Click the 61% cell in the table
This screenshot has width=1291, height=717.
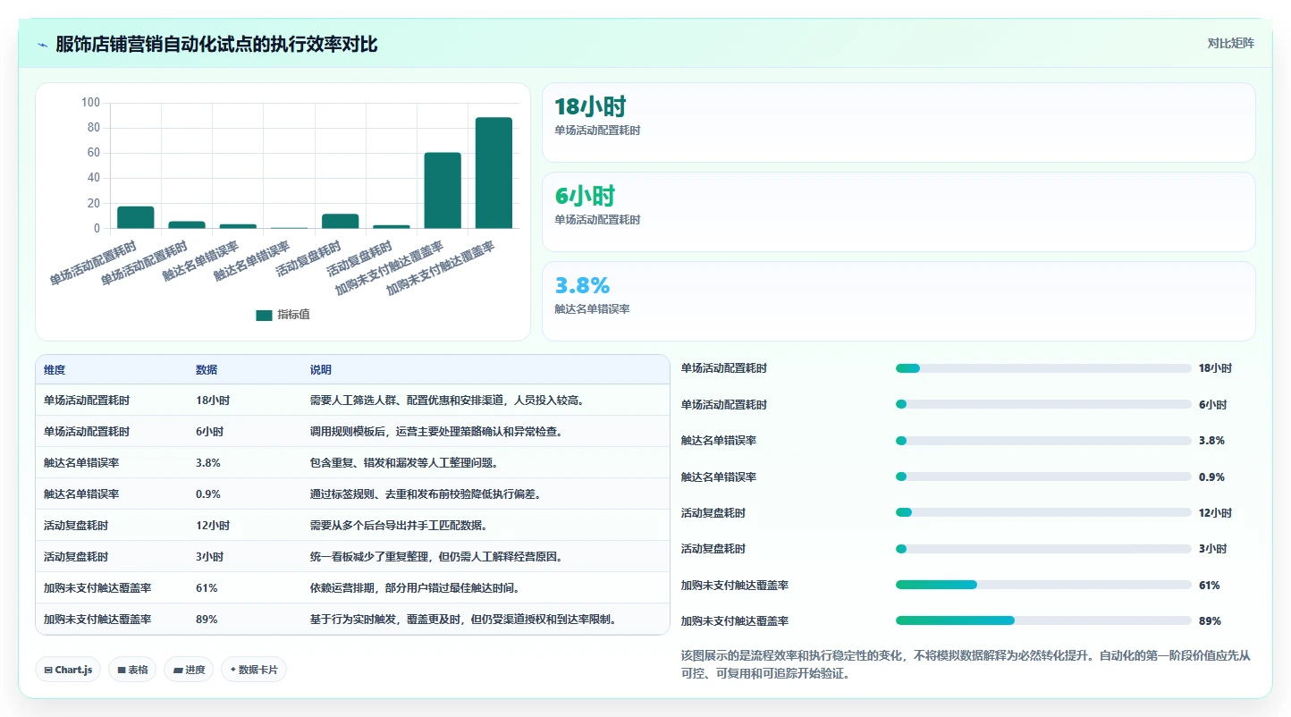pyautogui.click(x=207, y=588)
